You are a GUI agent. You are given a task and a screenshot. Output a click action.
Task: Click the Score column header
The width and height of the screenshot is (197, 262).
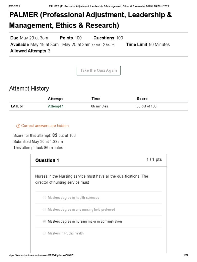pos(142,99)
